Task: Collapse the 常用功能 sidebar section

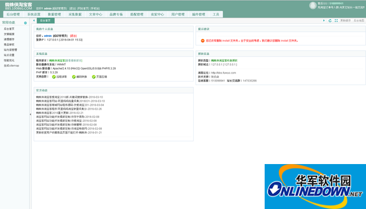Action: (x=25, y=23)
